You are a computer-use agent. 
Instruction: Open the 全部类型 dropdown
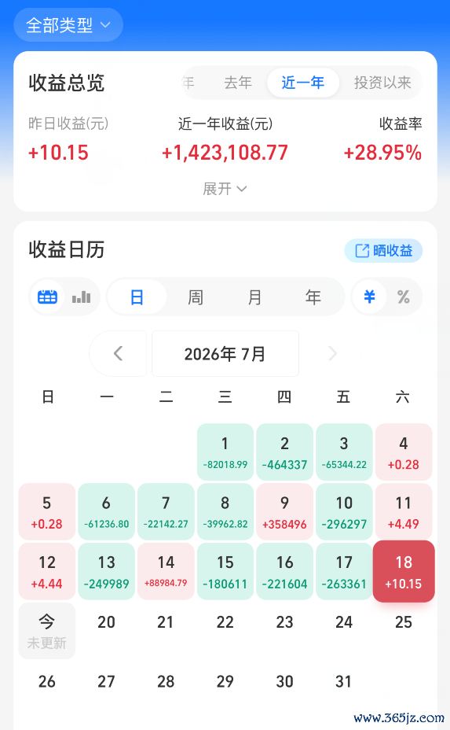(68, 24)
